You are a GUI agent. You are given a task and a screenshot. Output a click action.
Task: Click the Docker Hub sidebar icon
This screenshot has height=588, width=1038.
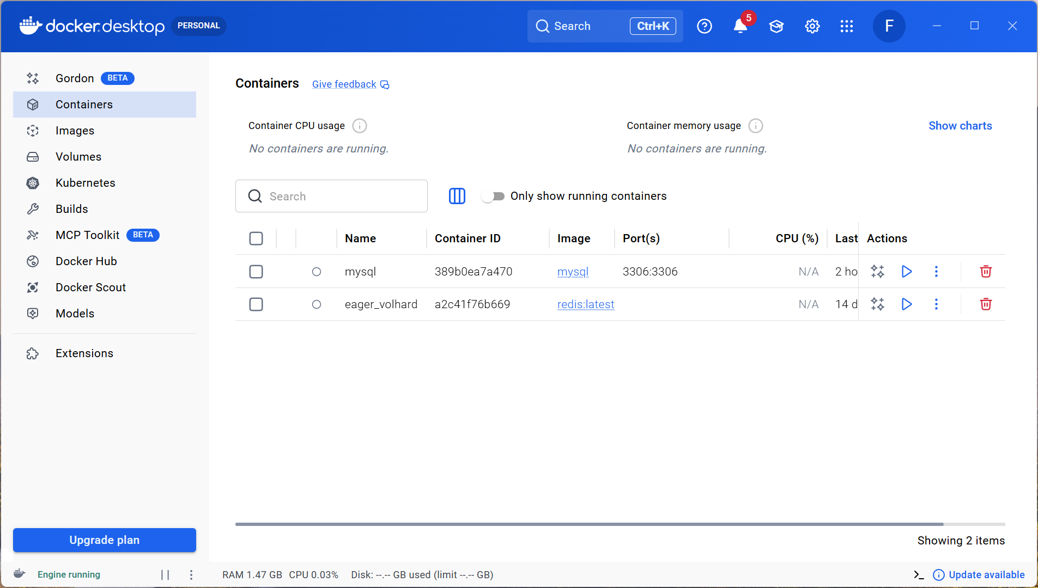(x=33, y=261)
